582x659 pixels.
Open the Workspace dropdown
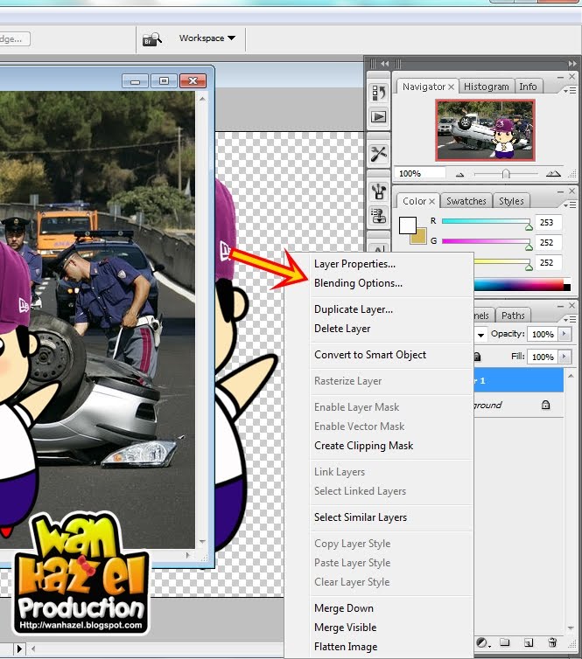207,38
